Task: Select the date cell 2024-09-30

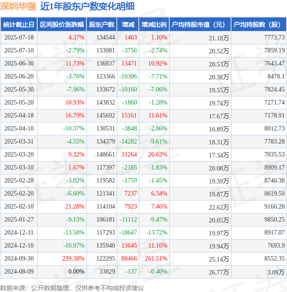Action: [x=19, y=258]
